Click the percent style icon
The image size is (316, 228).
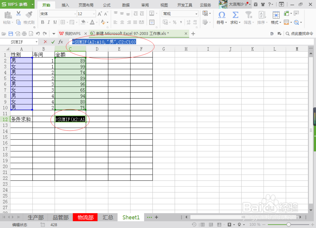point(175,22)
